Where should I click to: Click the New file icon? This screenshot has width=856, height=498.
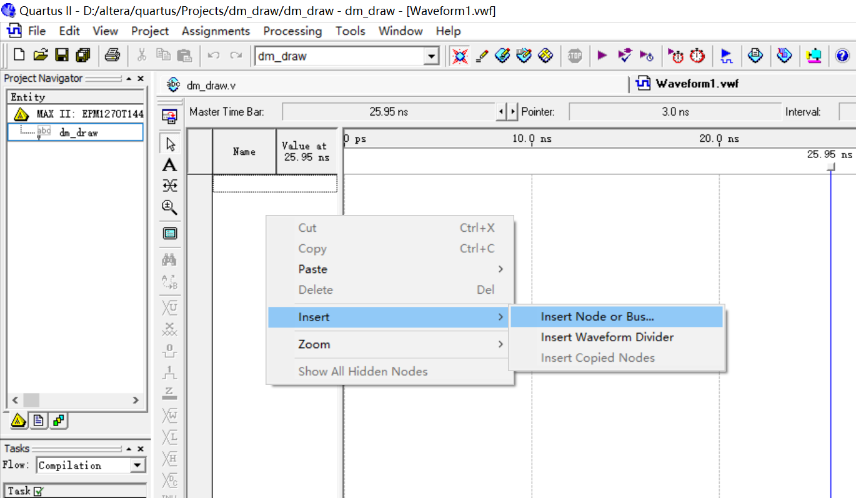(x=19, y=56)
